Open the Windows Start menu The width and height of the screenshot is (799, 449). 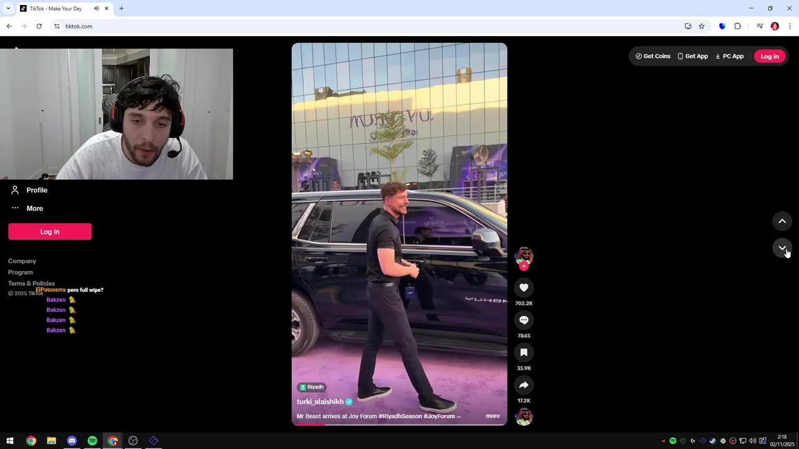(x=10, y=441)
